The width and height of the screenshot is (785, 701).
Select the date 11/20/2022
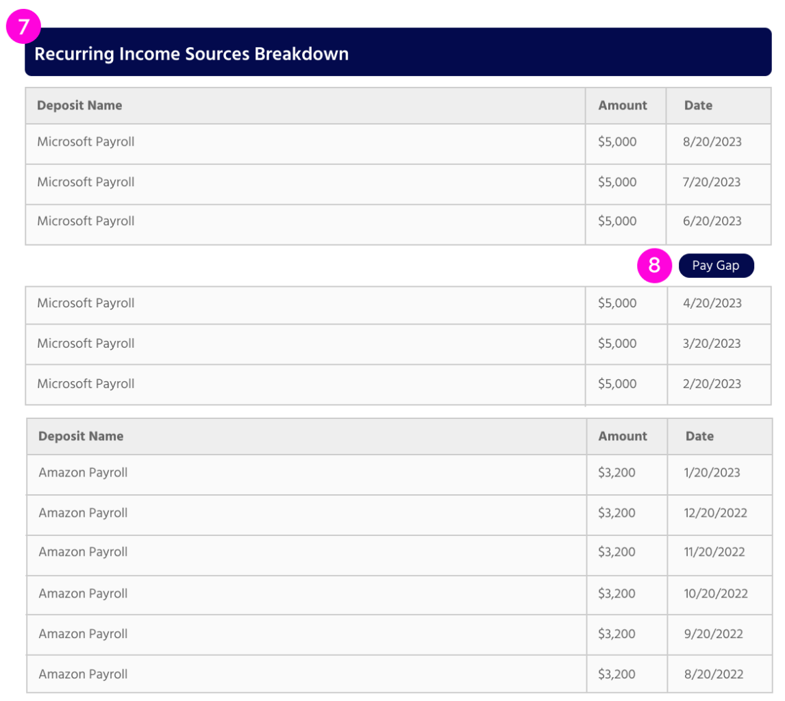tap(714, 552)
